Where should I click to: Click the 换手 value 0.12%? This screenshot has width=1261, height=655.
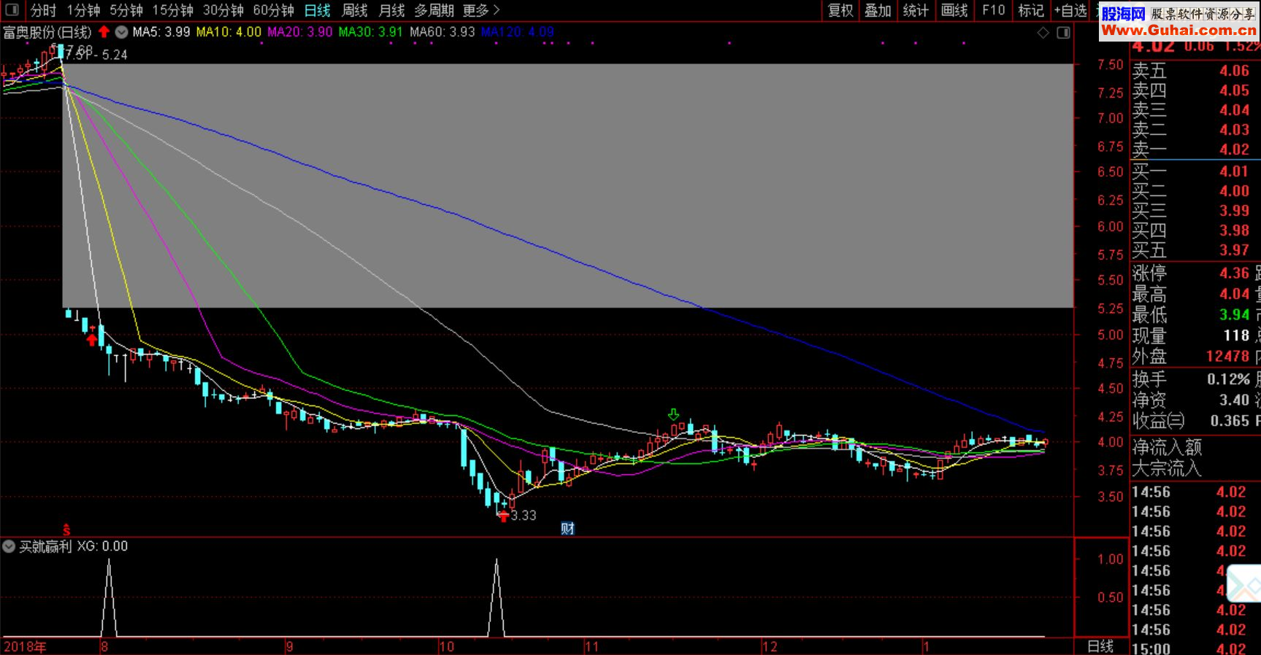pyautogui.click(x=1228, y=379)
